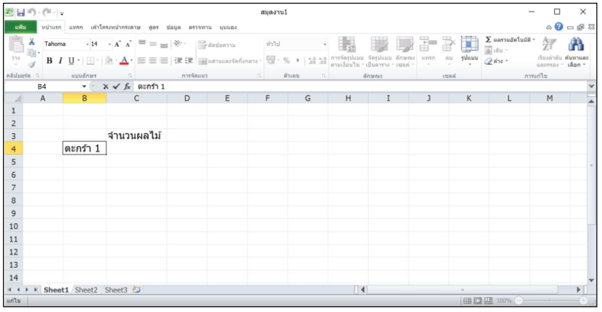Screen dimensions: 602x312
Task: Confirm the entry with the checkmark icon
Action: tap(117, 87)
